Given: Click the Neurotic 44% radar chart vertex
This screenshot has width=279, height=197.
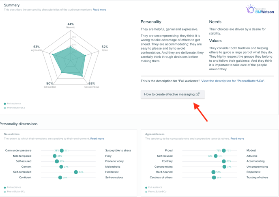Looking at the screenshot, I should tap(71, 47).
